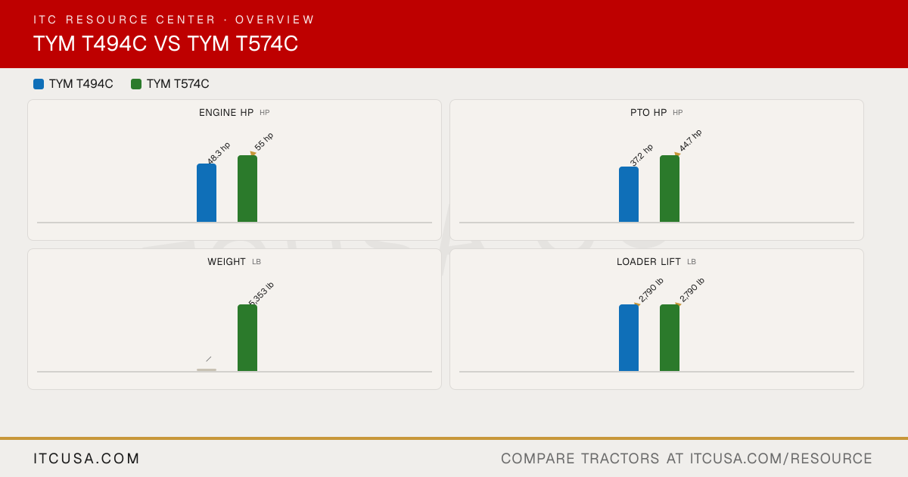Click the ITC Resource Center Overview heading
The width and height of the screenshot is (908, 477).
coord(174,20)
